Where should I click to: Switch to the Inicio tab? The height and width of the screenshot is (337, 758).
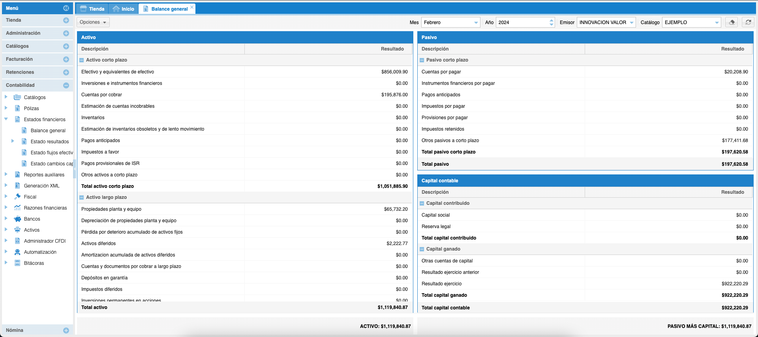124,9
